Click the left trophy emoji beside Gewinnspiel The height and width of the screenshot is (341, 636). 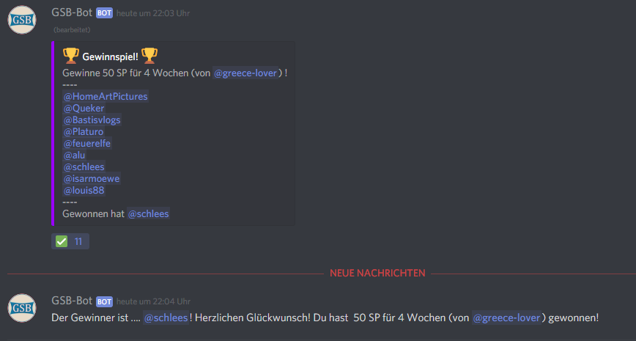[x=71, y=56]
